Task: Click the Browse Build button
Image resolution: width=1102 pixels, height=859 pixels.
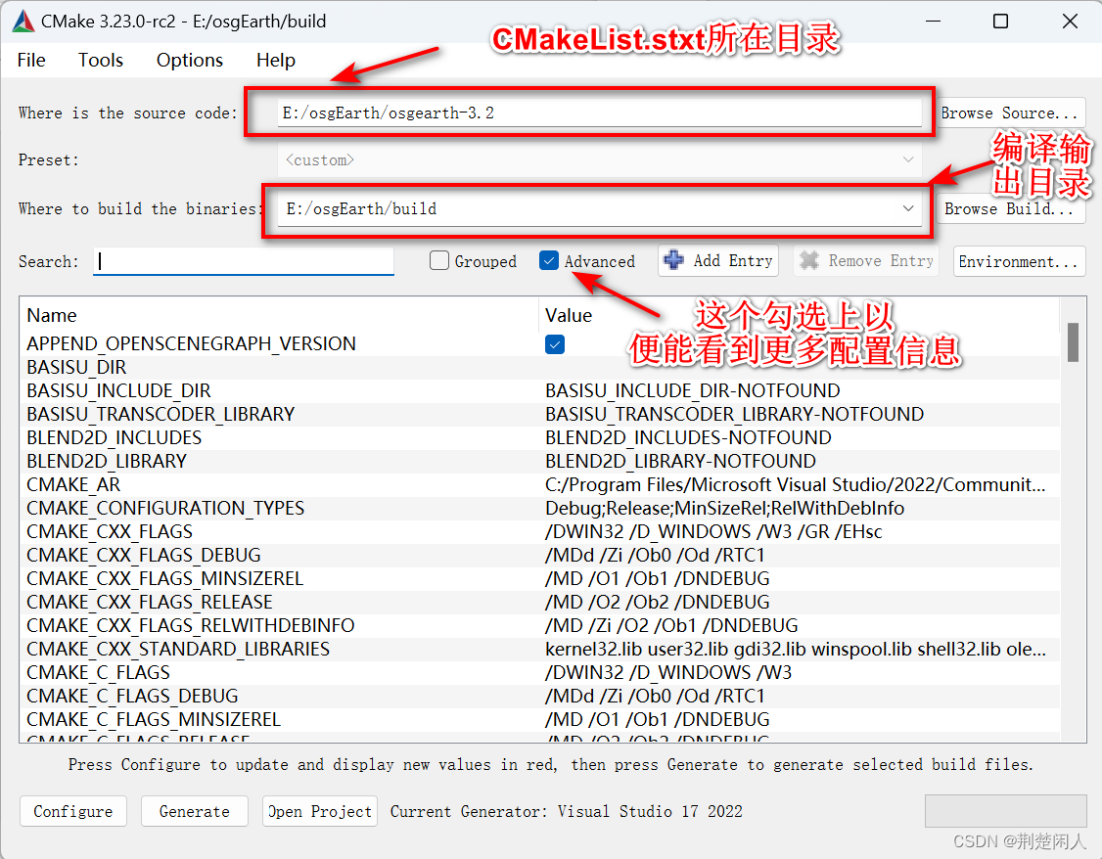Action: (1011, 208)
